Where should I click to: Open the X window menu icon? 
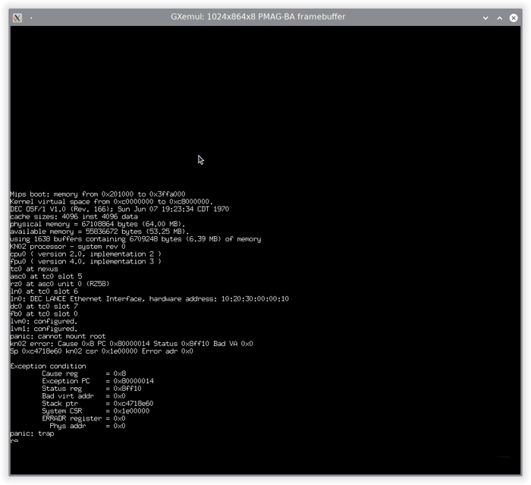coord(17,17)
